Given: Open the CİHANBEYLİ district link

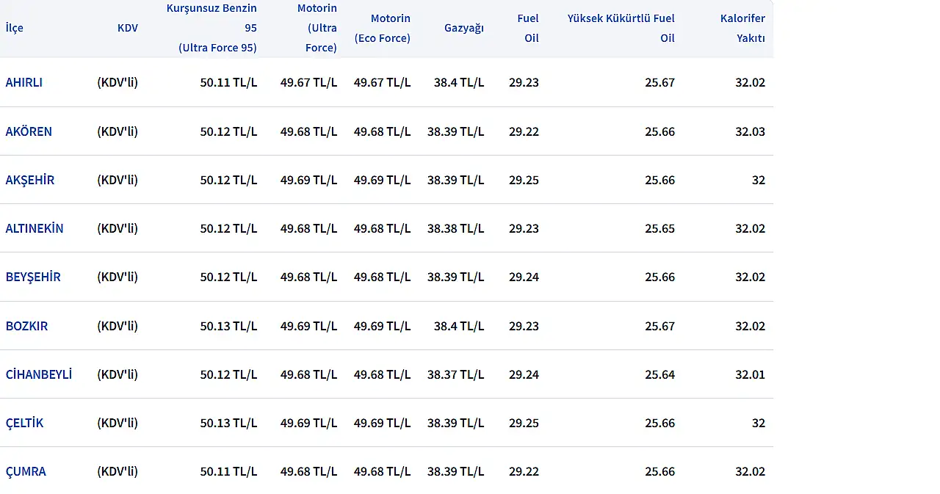Looking at the screenshot, I should click(x=39, y=374).
